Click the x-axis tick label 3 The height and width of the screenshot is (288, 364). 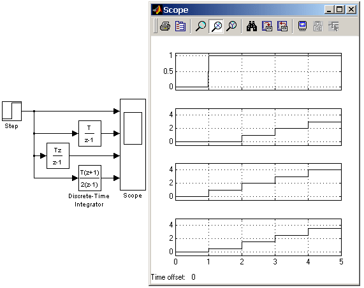point(275,262)
